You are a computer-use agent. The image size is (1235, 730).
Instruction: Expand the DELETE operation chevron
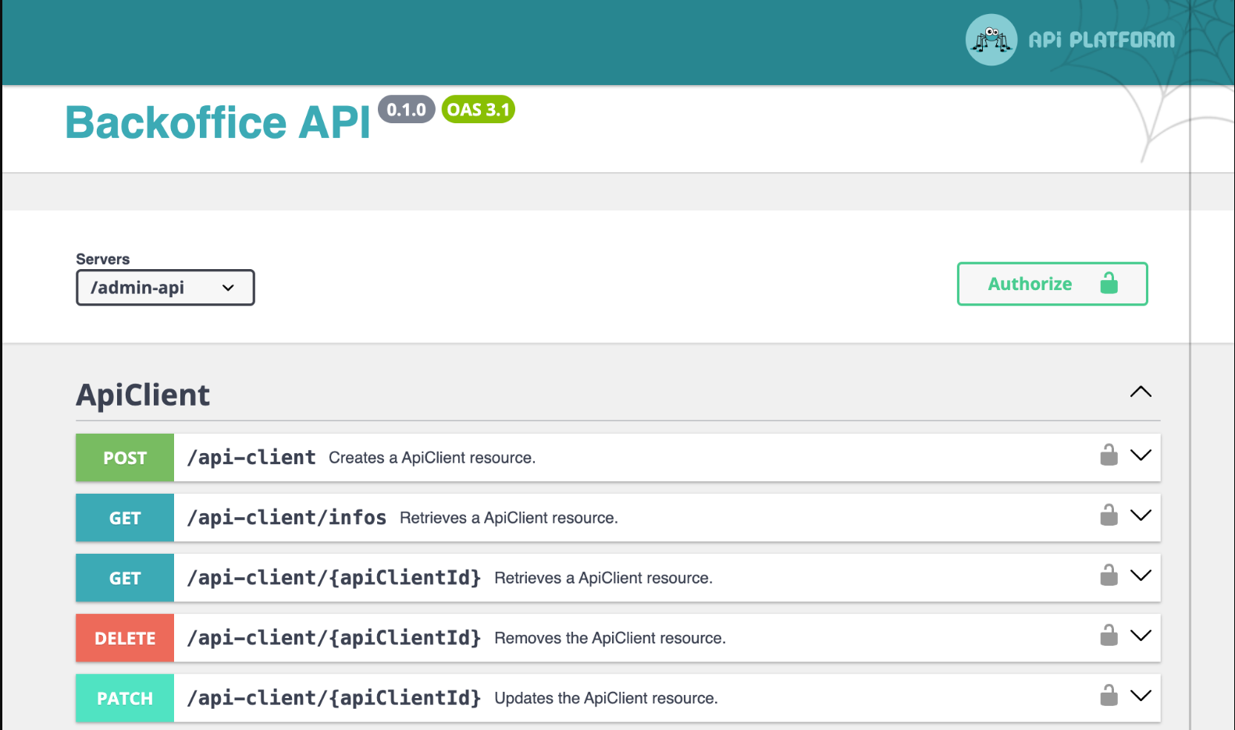click(x=1141, y=636)
